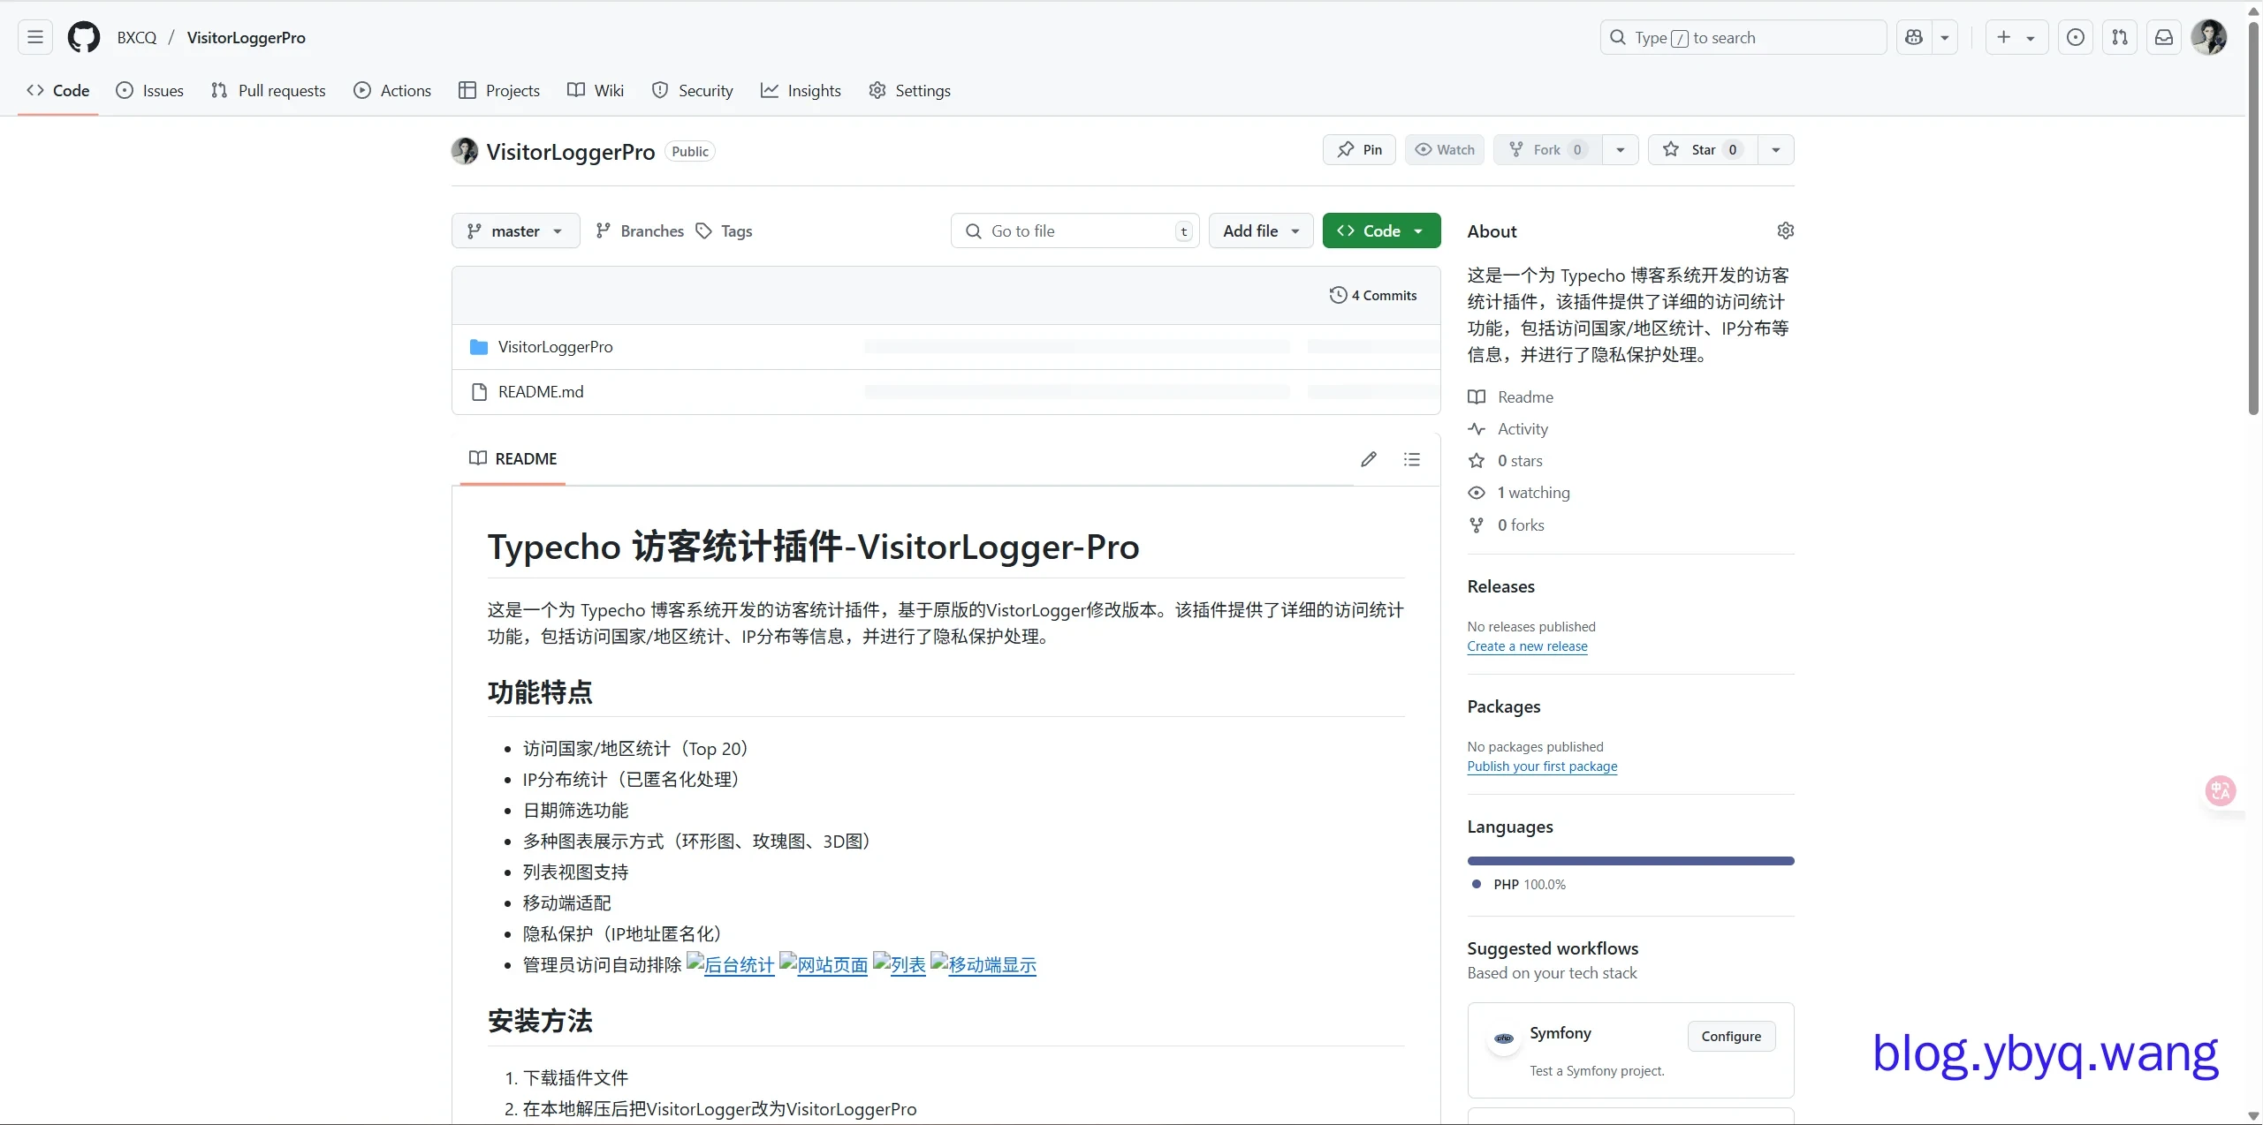Open the create new plus menu
Viewport: 2263px width, 1125px height.
point(2016,37)
